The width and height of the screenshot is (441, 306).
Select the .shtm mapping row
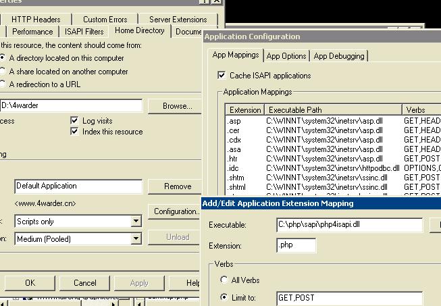point(333,178)
